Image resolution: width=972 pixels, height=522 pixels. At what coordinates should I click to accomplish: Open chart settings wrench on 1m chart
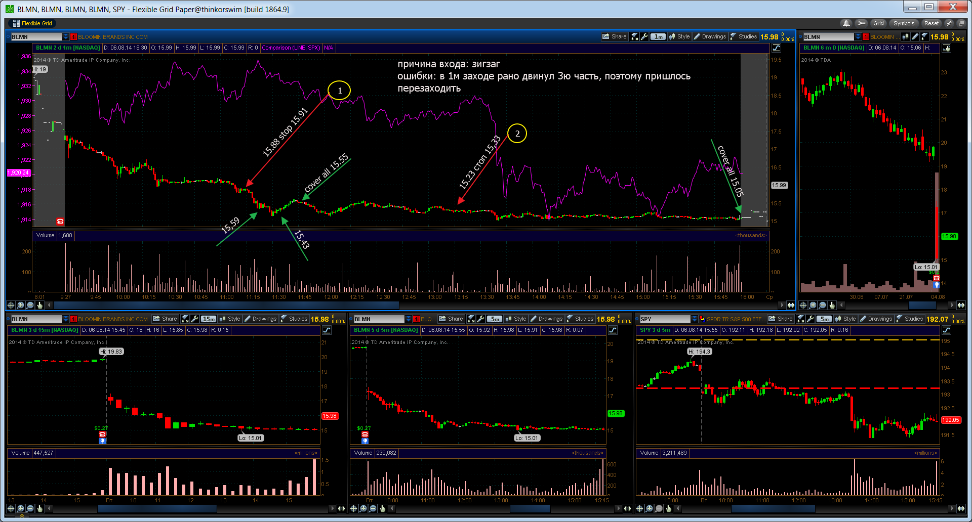[644, 36]
